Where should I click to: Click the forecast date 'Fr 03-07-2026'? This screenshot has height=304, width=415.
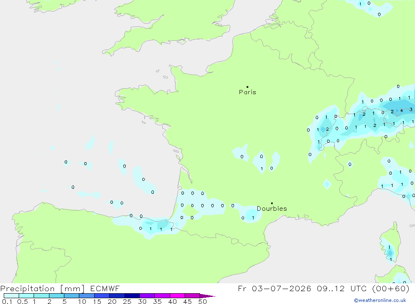click(x=274, y=288)
